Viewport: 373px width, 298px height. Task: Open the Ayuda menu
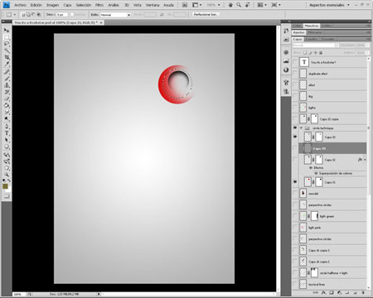point(168,5)
